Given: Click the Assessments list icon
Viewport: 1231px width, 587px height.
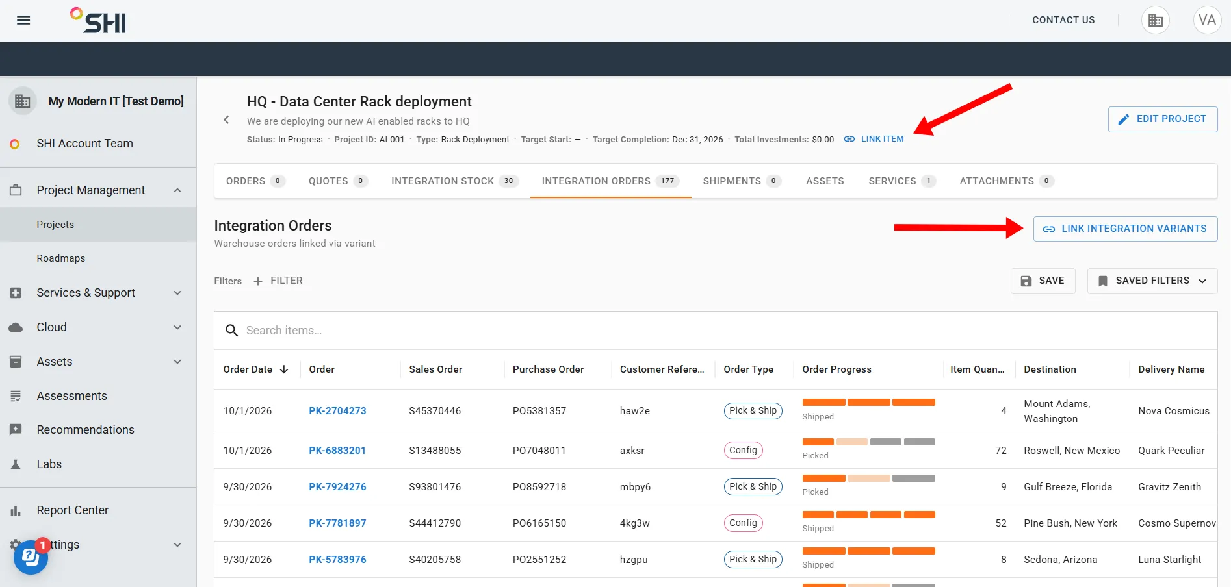Looking at the screenshot, I should click(x=16, y=396).
